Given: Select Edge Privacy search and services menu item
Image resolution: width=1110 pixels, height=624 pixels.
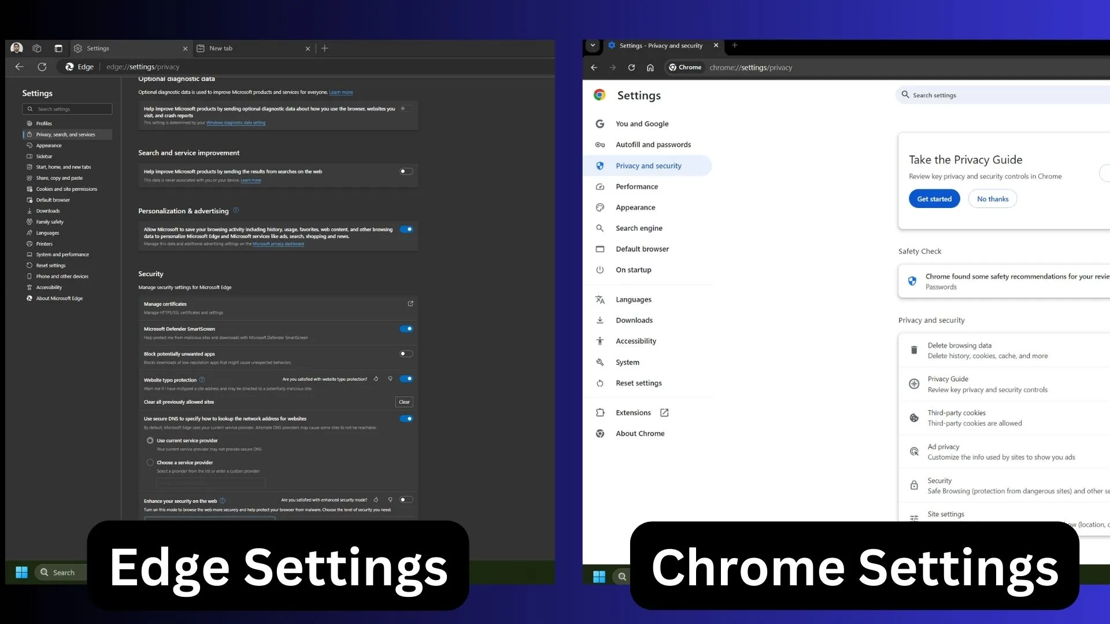Looking at the screenshot, I should [65, 134].
